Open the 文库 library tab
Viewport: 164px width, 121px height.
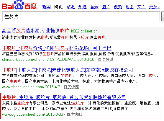(x=142, y=7)
